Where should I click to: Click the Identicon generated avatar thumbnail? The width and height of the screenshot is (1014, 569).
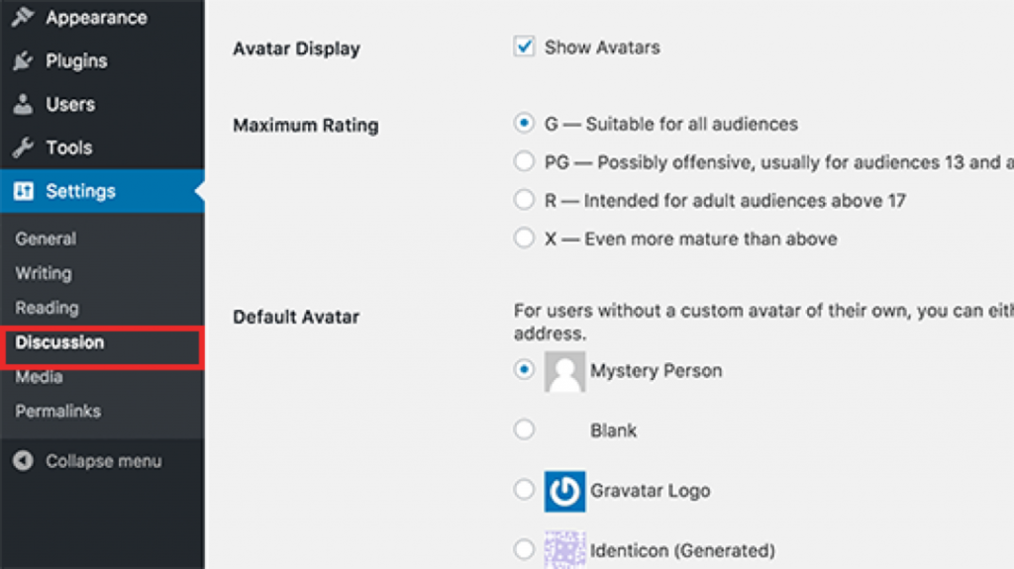564,549
